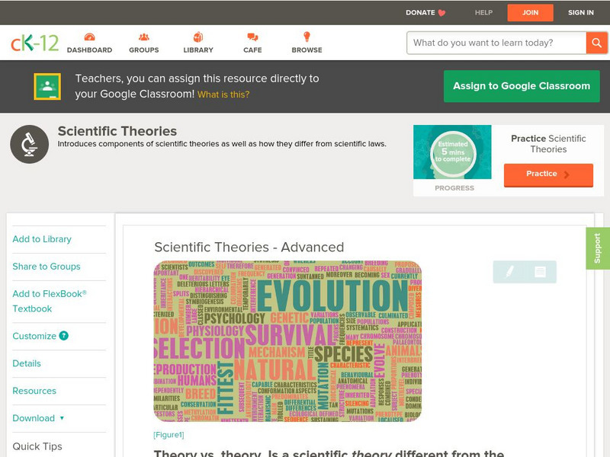
Task: Select Add to Library link
Action: click(42, 239)
